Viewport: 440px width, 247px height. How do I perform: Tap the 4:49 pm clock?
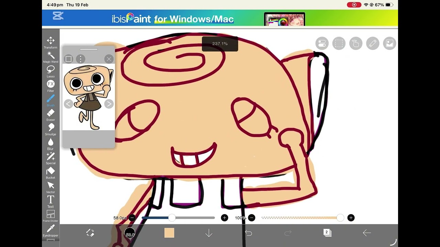55,5
